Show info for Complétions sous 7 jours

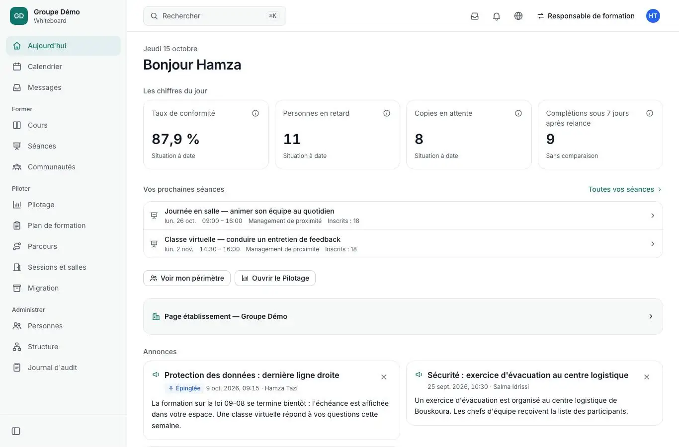pos(650,113)
